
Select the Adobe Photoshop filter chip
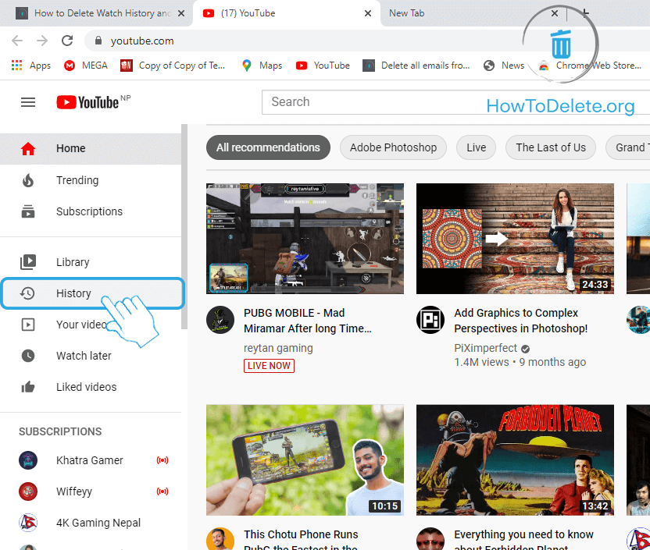(393, 147)
